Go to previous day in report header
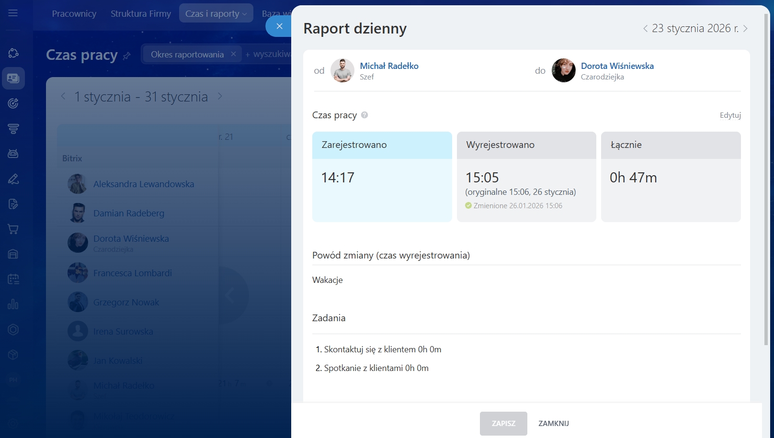The width and height of the screenshot is (774, 438). point(645,29)
